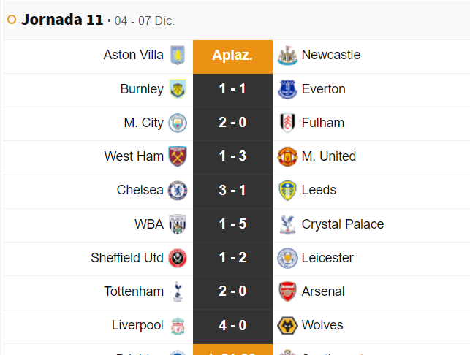Open Tottenham team name link
This screenshot has height=355, width=470.
(x=134, y=291)
